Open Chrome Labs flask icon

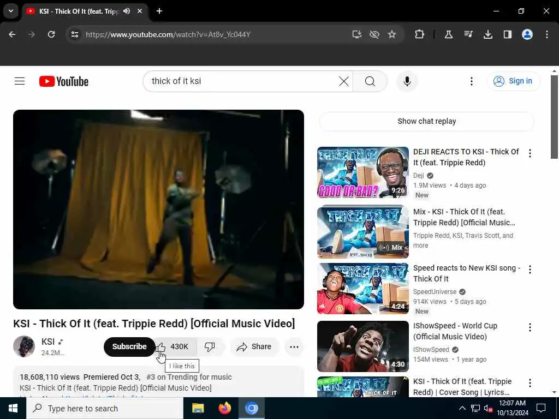tap(449, 34)
